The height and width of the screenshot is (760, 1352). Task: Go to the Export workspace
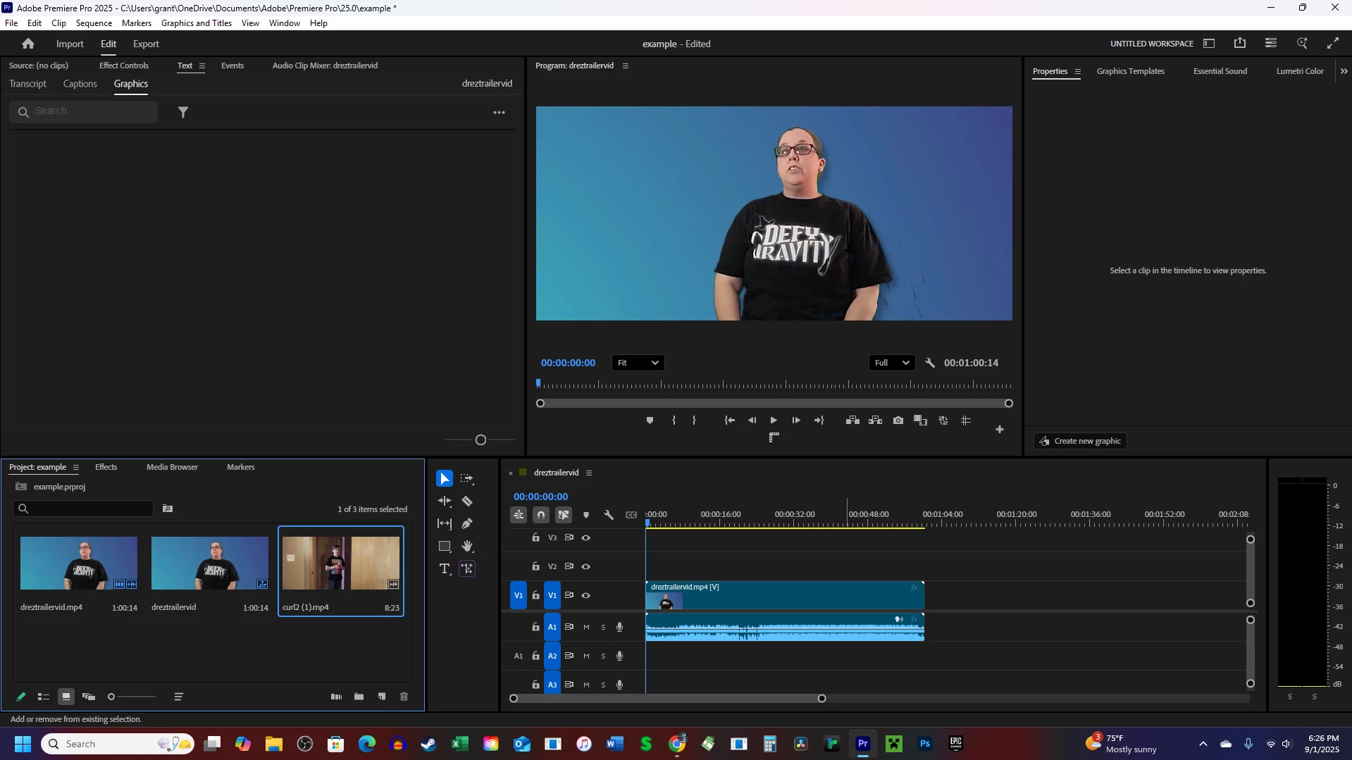pos(146,44)
